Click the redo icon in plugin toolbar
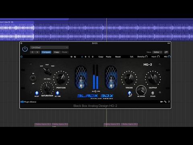 coord(75,57)
